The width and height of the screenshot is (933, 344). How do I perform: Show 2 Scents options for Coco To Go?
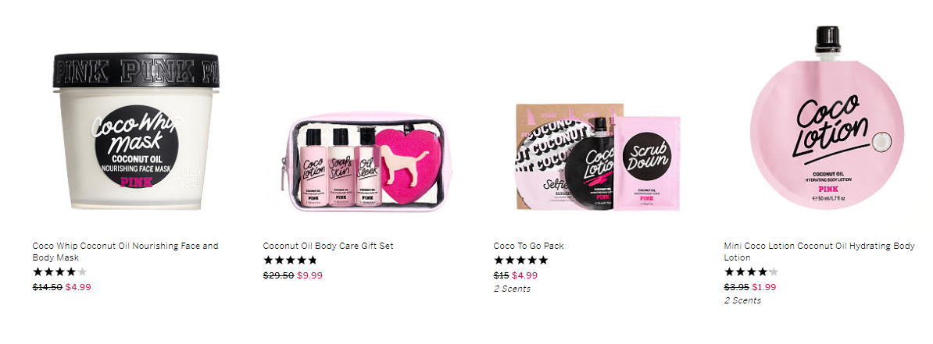(512, 289)
